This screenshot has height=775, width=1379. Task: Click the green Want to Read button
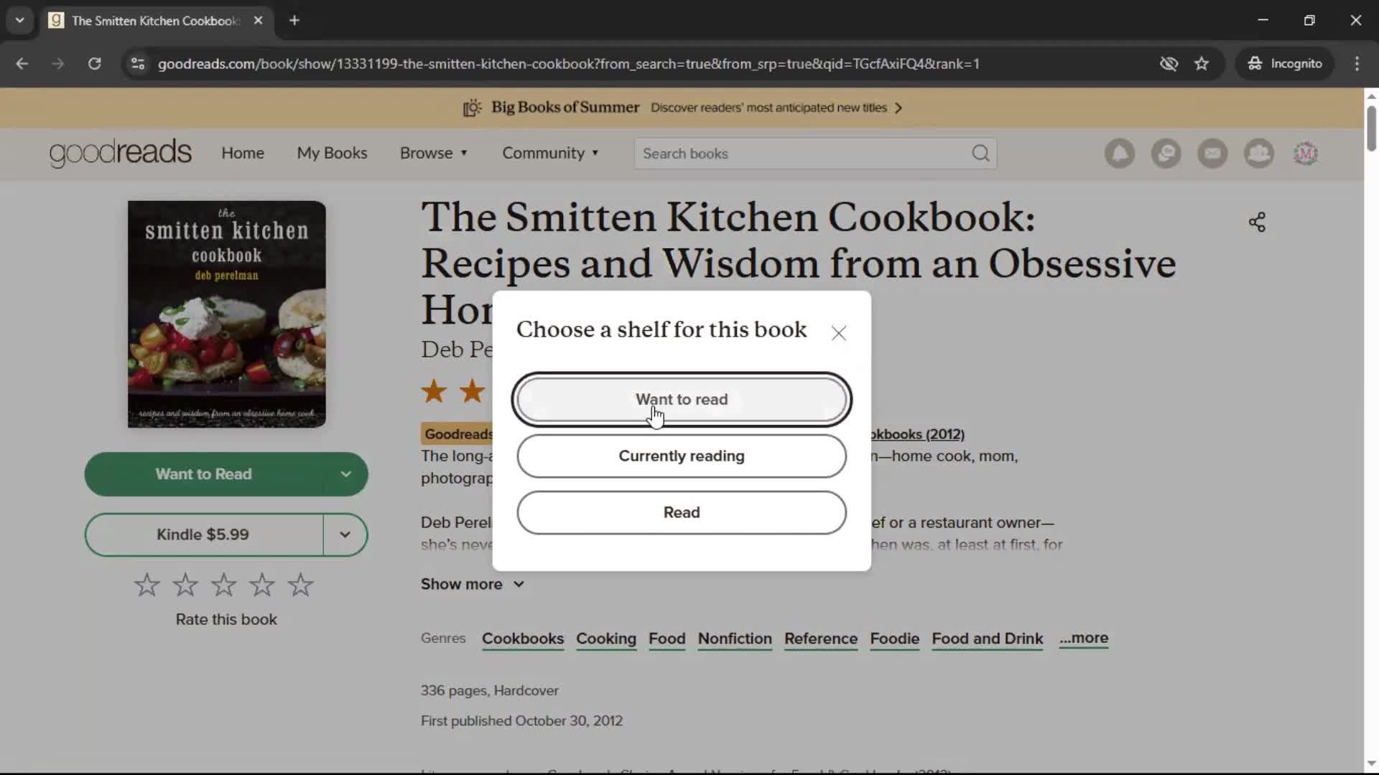click(x=204, y=474)
